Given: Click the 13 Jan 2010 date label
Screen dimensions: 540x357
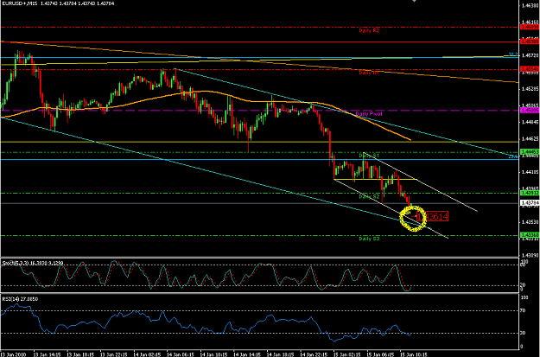Looking at the screenshot, I should [x=11, y=354].
